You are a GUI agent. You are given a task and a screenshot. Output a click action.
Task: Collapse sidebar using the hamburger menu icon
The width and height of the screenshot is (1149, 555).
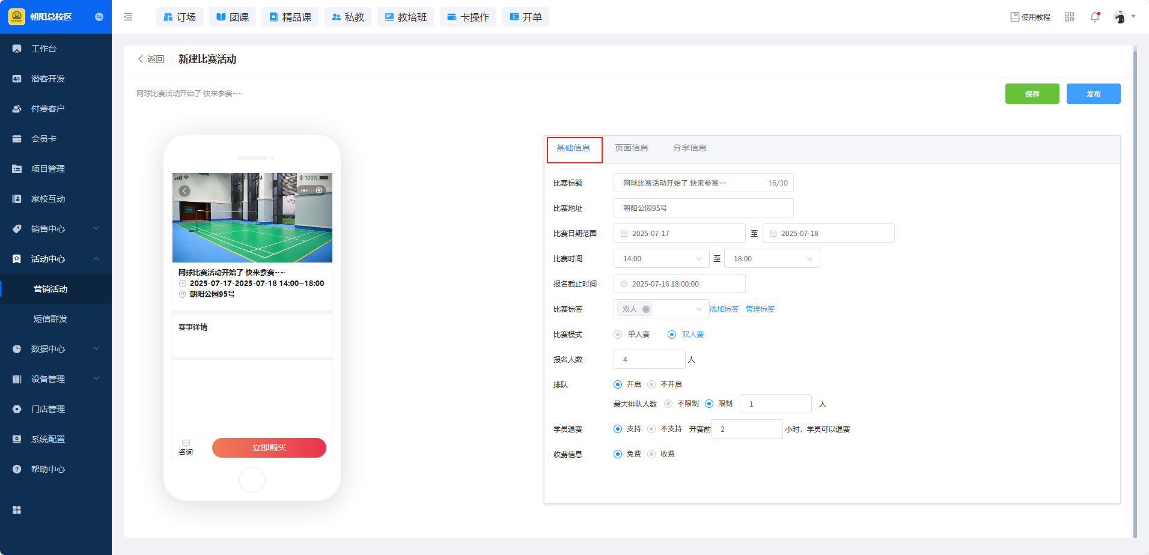pos(128,17)
